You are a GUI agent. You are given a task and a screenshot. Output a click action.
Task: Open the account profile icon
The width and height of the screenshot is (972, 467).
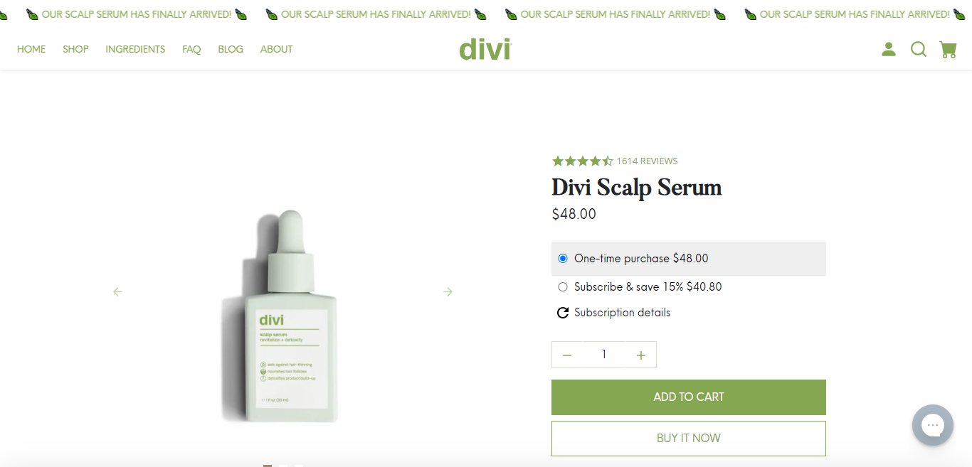coord(888,49)
